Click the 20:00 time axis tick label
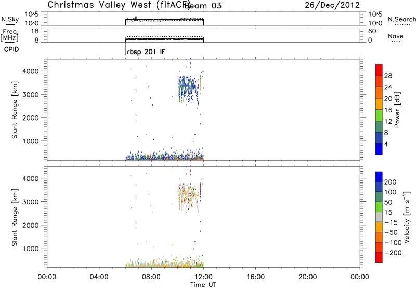 pos(307,277)
